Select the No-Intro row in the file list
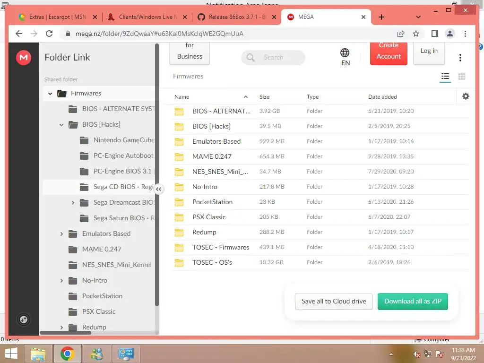This screenshot has height=363, width=484. coord(321,187)
